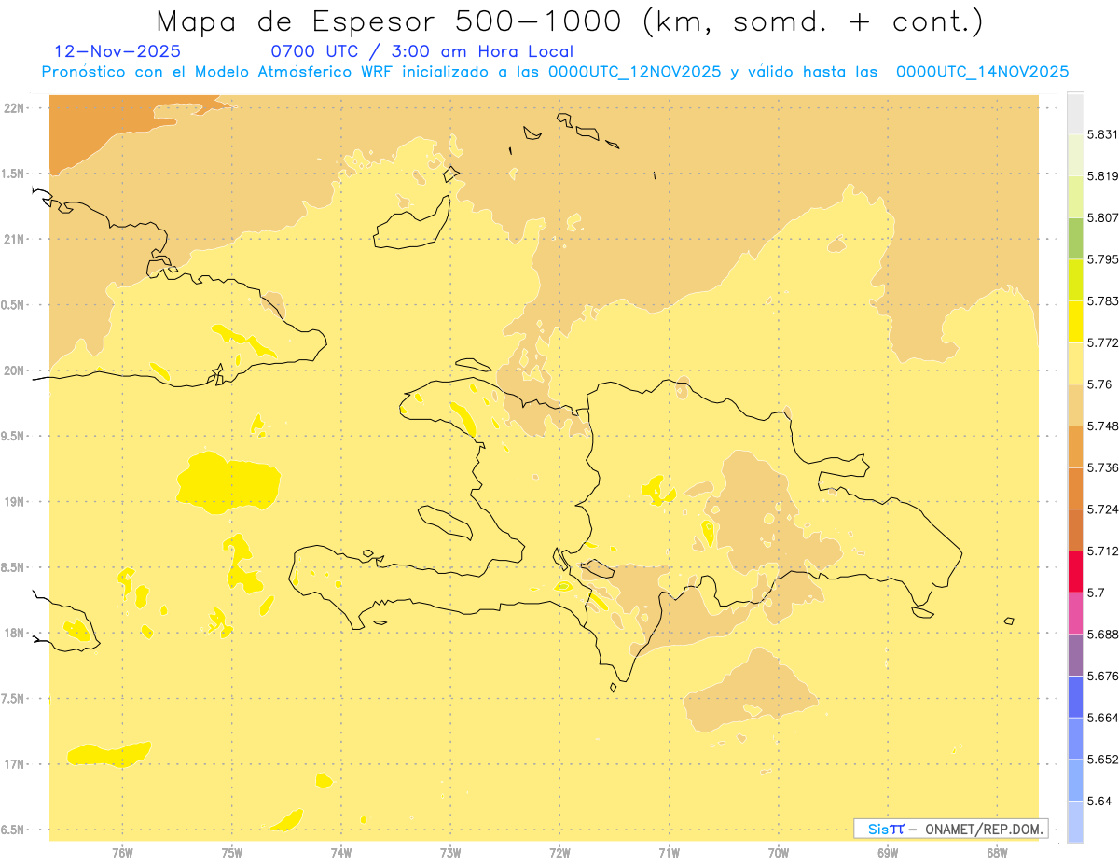Click the '18N' latitude label

point(14,634)
